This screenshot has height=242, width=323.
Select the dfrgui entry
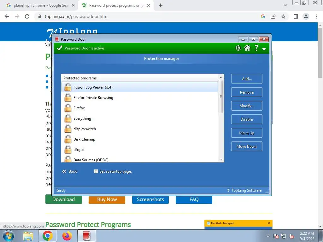[140, 150]
